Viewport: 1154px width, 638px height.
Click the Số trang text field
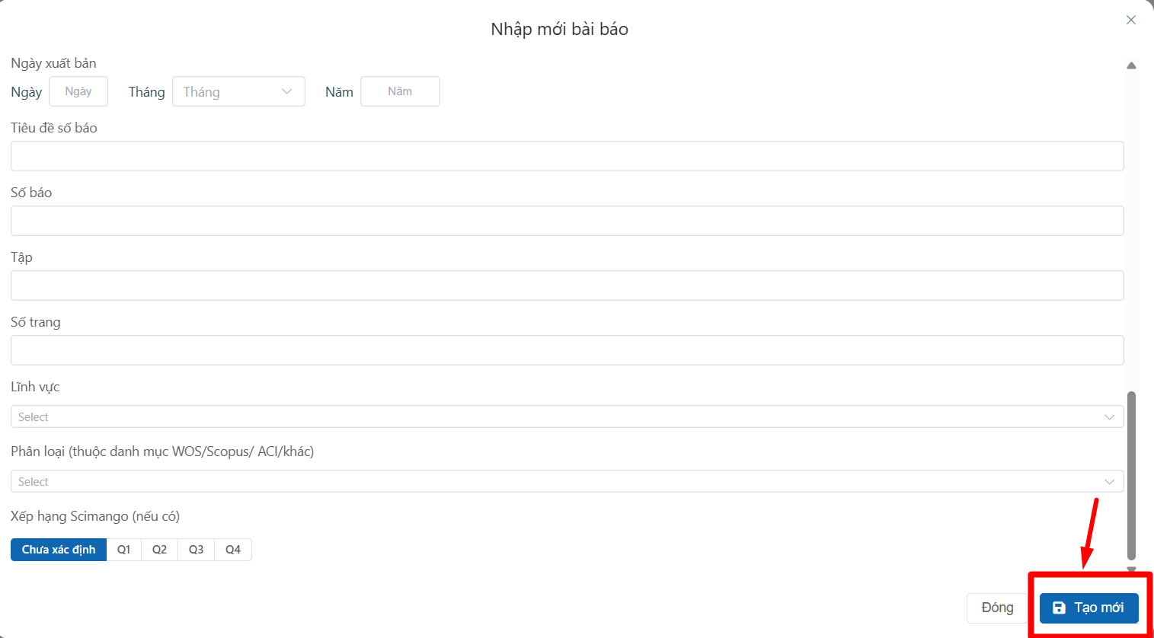pyautogui.click(x=567, y=350)
